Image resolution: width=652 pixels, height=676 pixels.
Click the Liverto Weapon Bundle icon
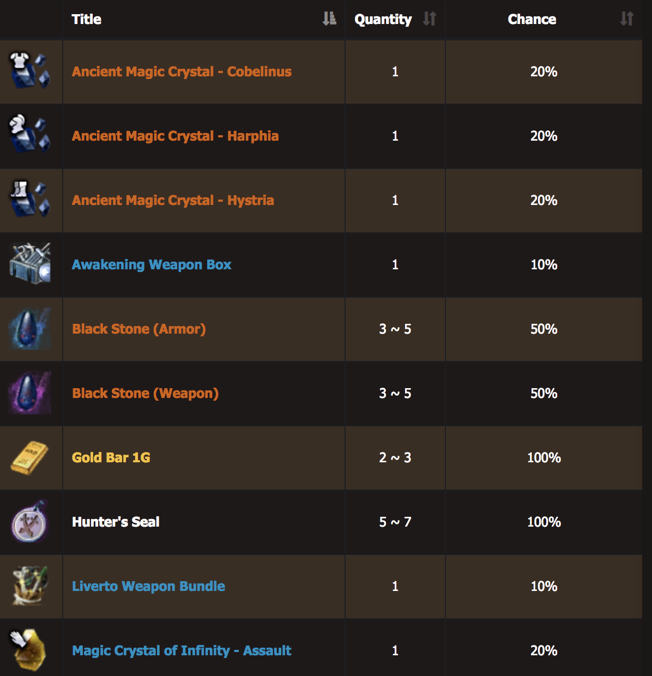(30, 586)
